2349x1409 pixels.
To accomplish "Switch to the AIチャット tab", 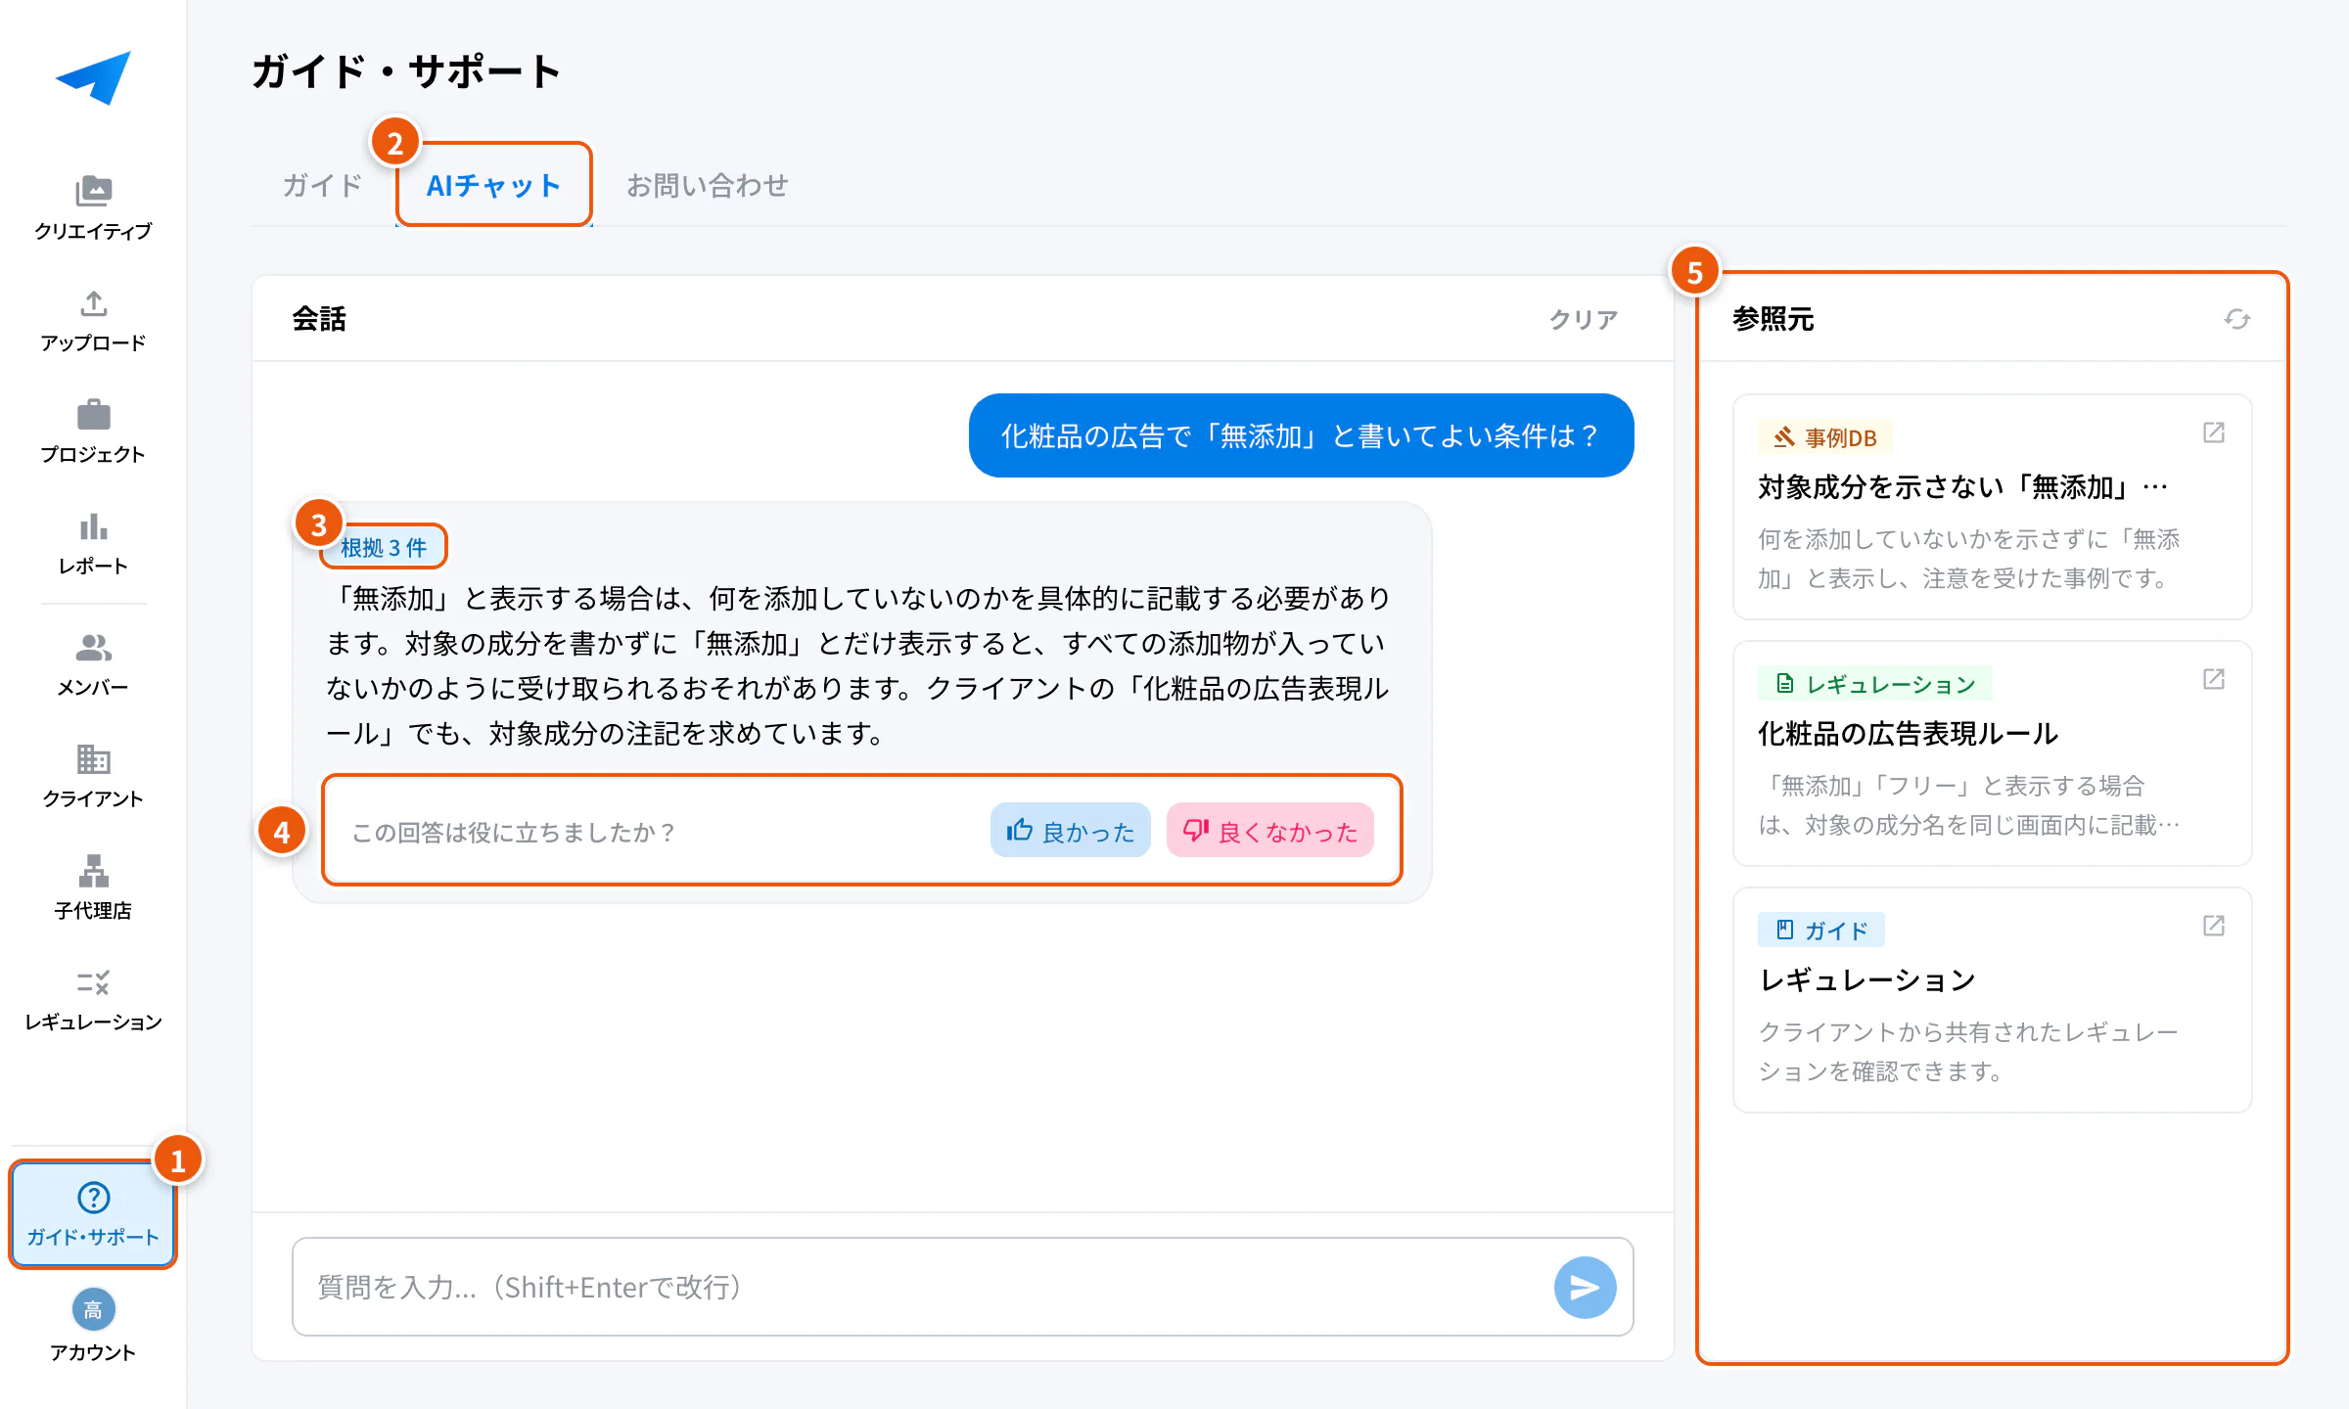I will [494, 185].
